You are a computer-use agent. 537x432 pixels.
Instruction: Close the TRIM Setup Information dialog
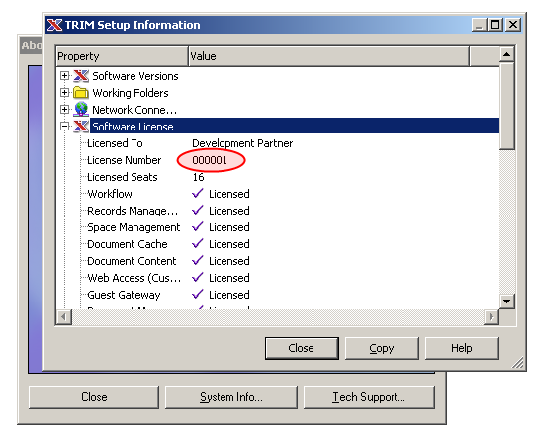coord(302,348)
